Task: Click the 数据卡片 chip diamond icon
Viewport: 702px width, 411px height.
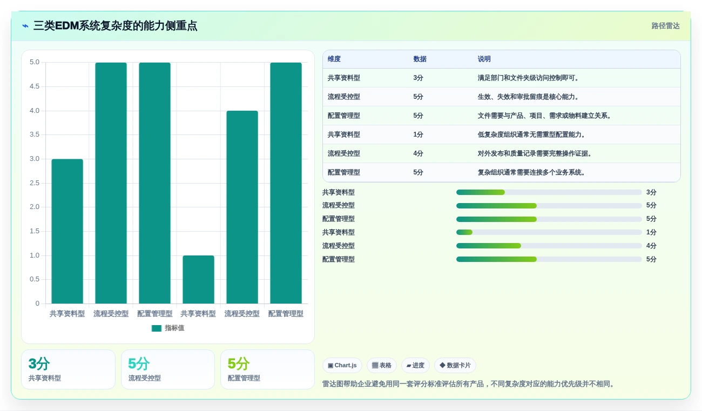Action: click(x=442, y=366)
